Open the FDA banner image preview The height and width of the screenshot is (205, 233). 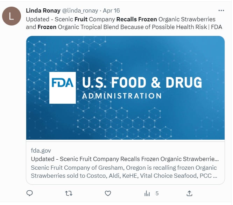125,88
